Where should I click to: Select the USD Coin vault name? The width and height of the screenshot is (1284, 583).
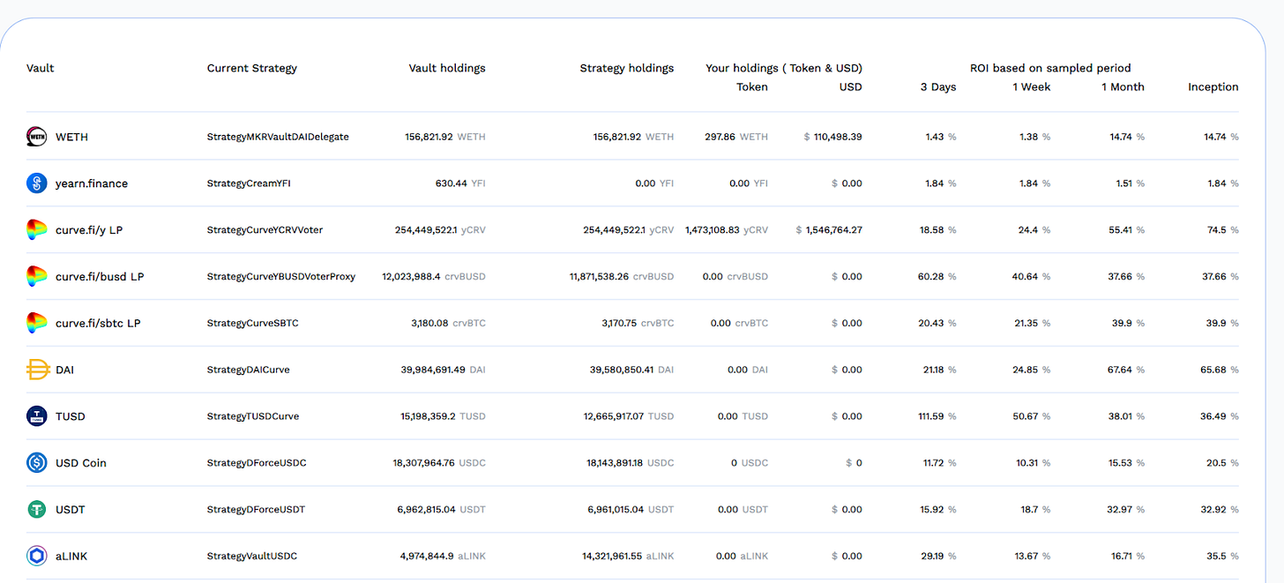coord(81,463)
